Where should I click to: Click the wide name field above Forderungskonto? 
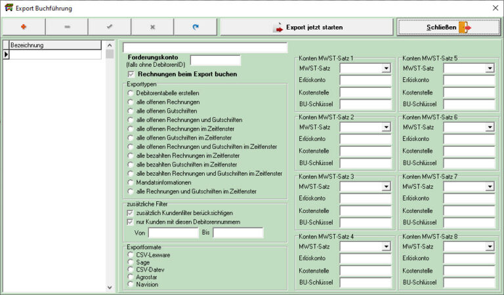click(x=205, y=47)
